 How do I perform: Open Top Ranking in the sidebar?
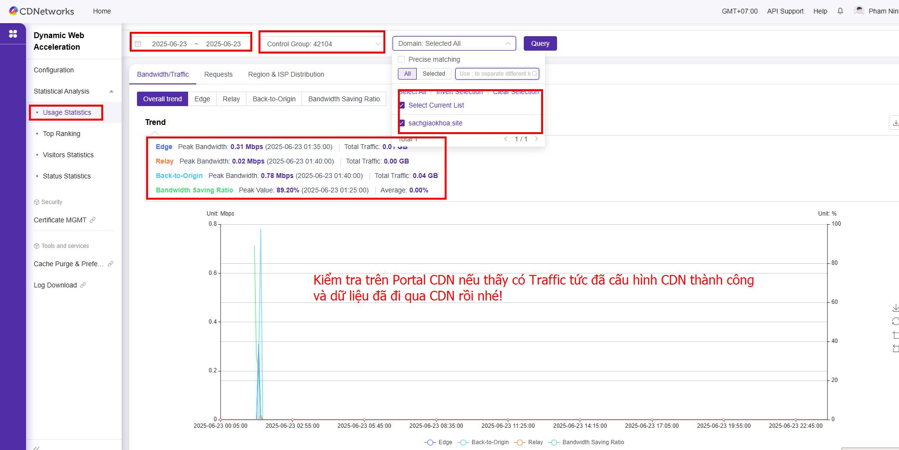point(61,134)
